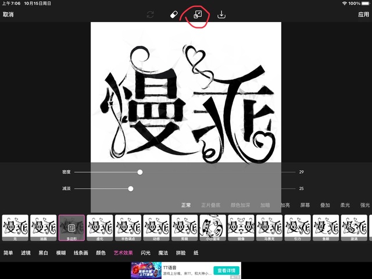This screenshot has height=279, width=372.
Task: Tap 取消 to cancel editing
Action: (x=8, y=15)
